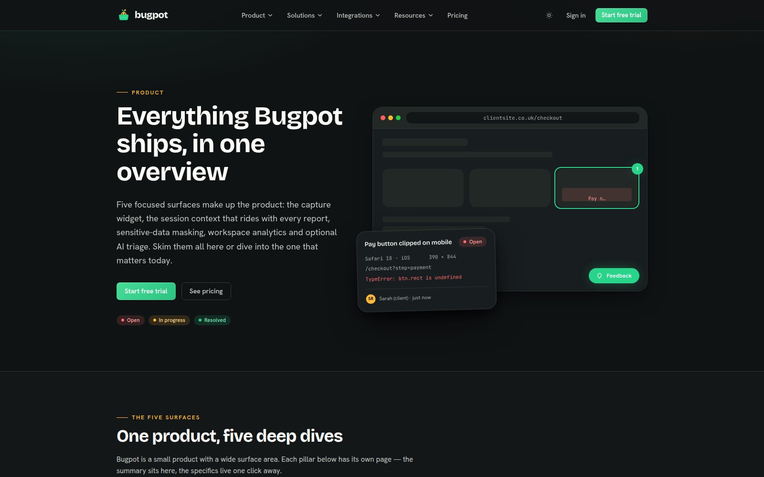Click the Feedback widget button in mockup
This screenshot has height=477, width=764.
[x=614, y=276]
